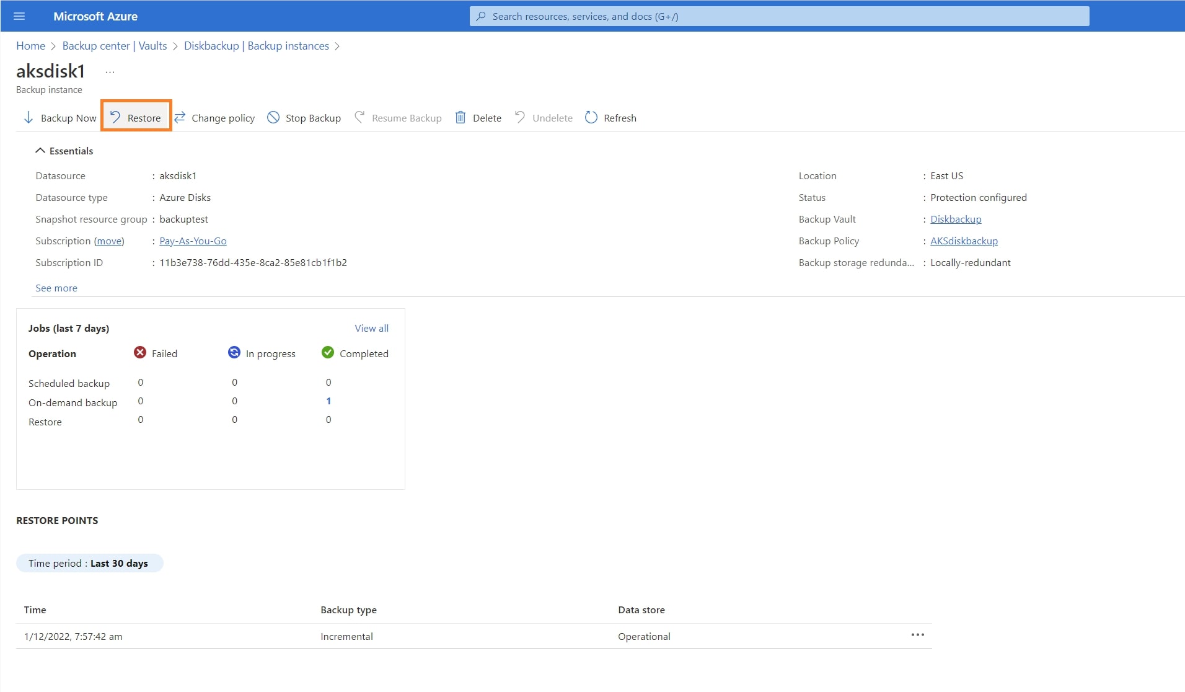Screen dimensions: 1185x692
Task: Collapse the Essentials section
Action: (40, 151)
